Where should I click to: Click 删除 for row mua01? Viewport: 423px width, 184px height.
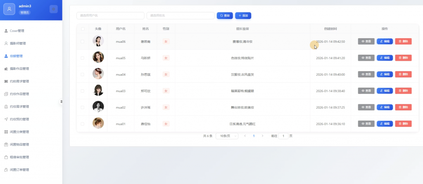pos(403,124)
